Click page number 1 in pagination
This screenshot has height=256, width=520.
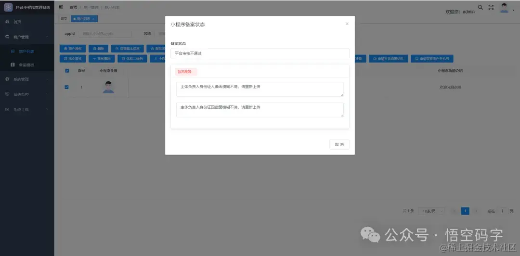(465, 211)
